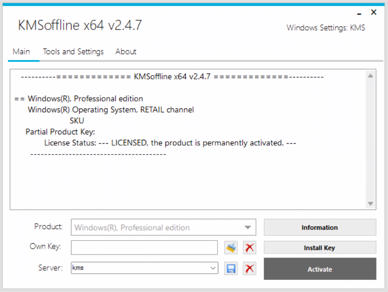388x292 pixels.
Task: Click into the Own Key input field
Action: [144, 248]
